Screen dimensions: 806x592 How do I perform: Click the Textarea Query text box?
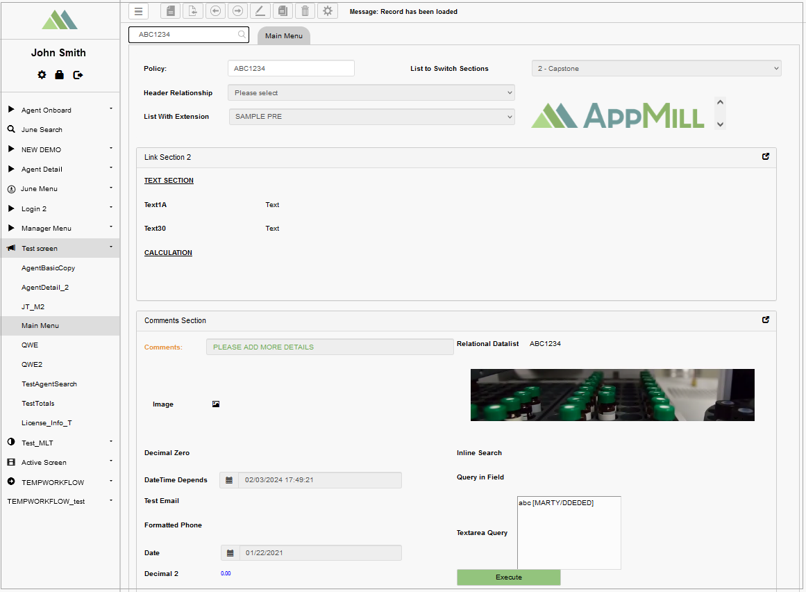(569, 533)
